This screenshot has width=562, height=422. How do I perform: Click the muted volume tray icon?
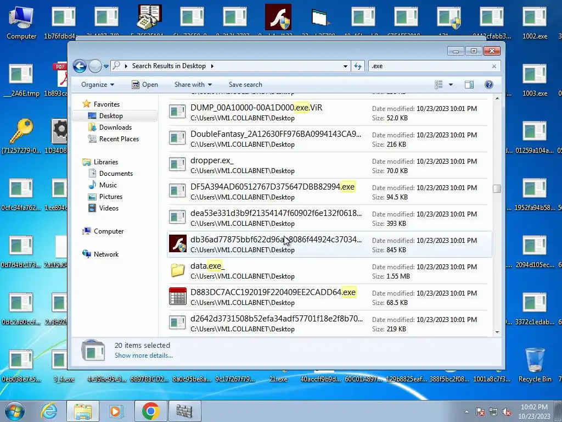tap(507, 412)
